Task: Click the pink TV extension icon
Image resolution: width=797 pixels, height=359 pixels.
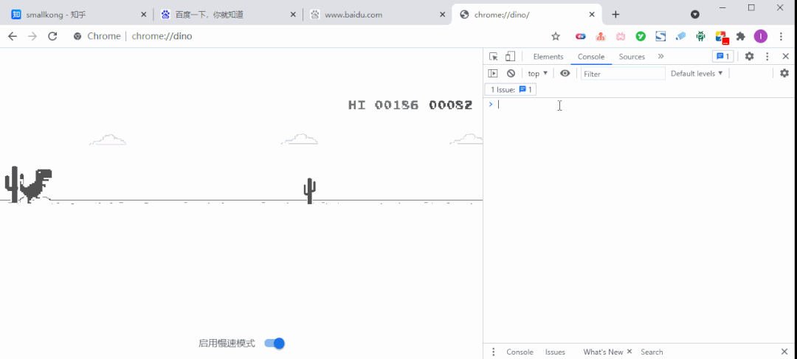Action: (x=621, y=36)
